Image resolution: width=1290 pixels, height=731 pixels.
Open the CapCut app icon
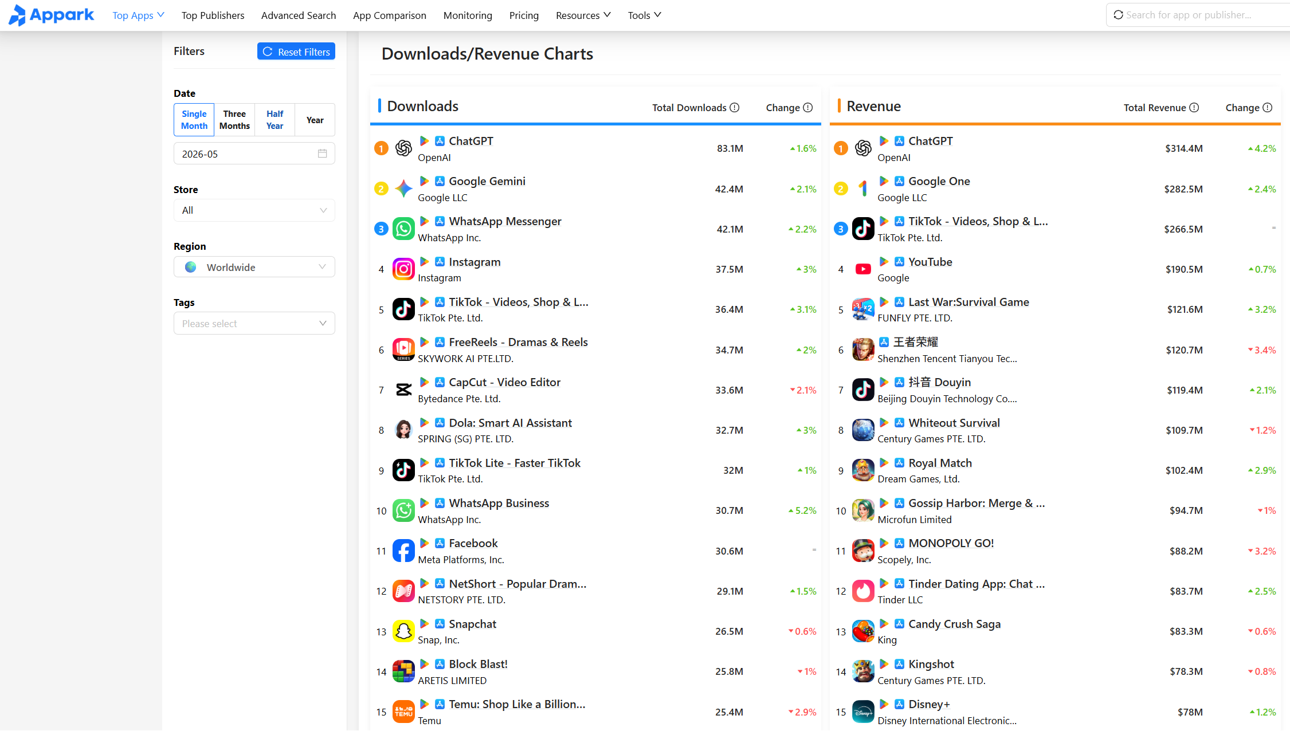pos(403,390)
